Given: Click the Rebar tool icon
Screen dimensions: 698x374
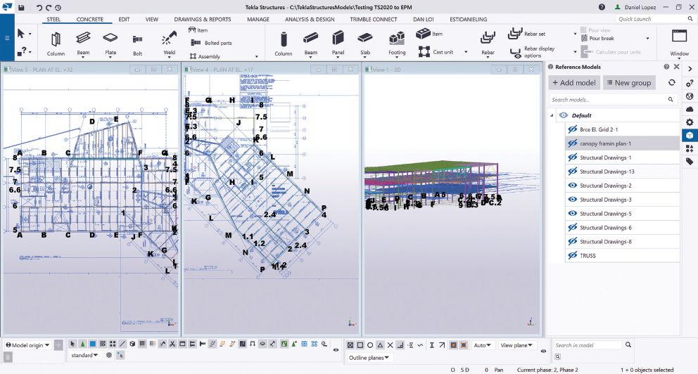Looking at the screenshot, I should point(488,41).
